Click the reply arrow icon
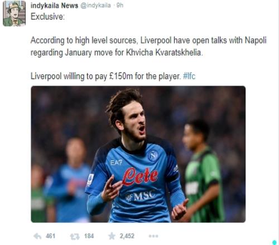 click(x=37, y=236)
